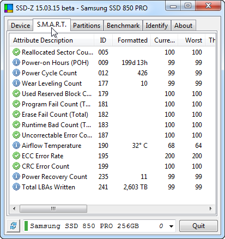The width and height of the screenshot is (225, 239).
Task: Click the info icon for Power Recovery Count
Action: [16, 177]
